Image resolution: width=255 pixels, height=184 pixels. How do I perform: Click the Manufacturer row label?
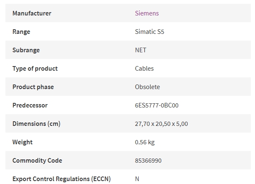coord(32,13)
